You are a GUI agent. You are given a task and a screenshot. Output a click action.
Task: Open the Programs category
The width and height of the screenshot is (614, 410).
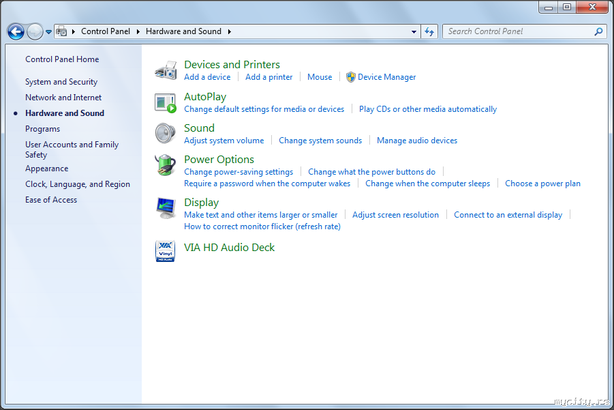42,129
